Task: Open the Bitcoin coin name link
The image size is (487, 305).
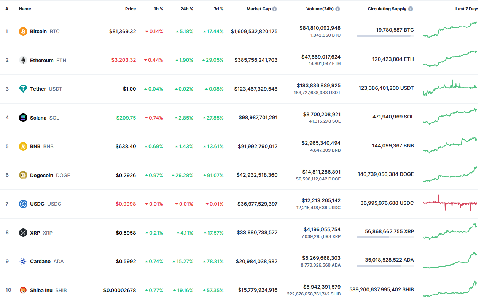Action: 38,31
